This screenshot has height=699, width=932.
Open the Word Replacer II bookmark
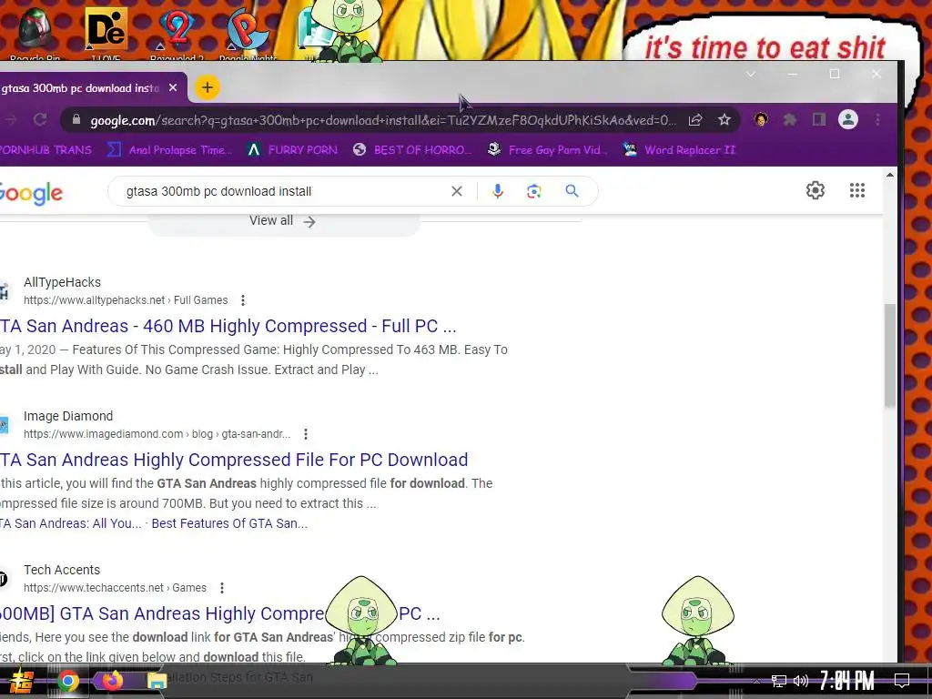coord(679,150)
